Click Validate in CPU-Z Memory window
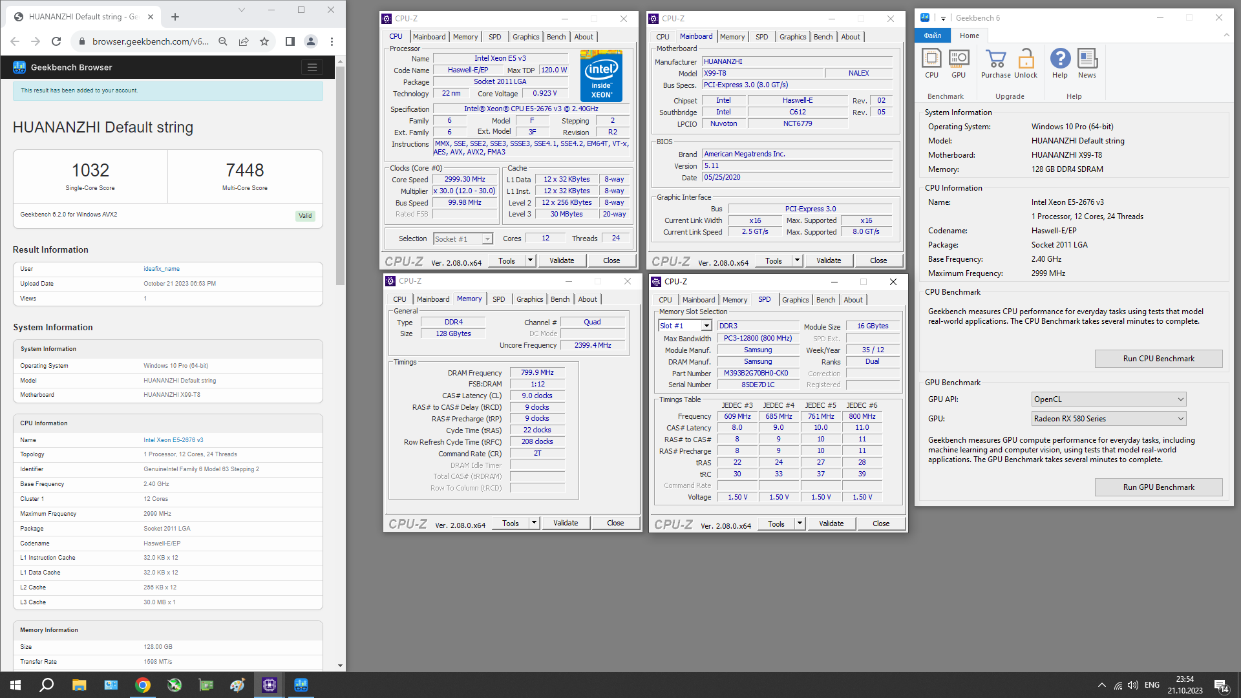This screenshot has width=1241, height=698. (x=566, y=523)
